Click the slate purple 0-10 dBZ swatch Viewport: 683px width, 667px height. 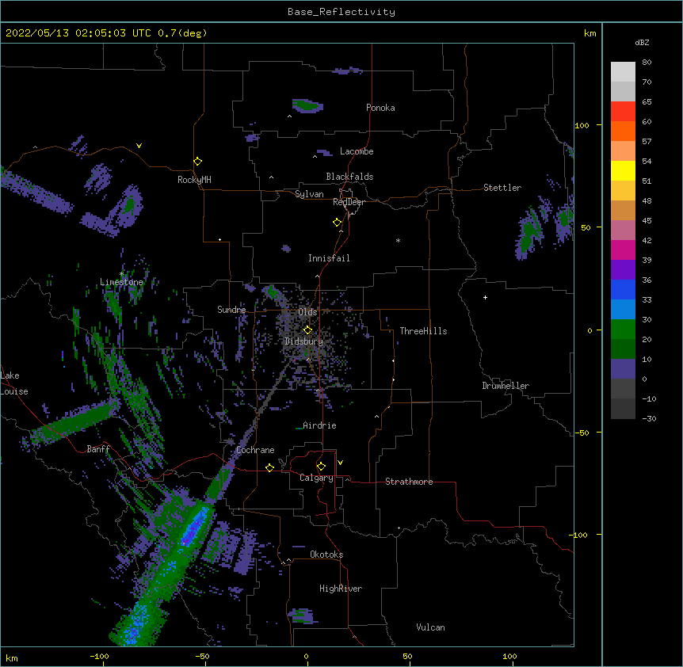pyautogui.click(x=623, y=369)
